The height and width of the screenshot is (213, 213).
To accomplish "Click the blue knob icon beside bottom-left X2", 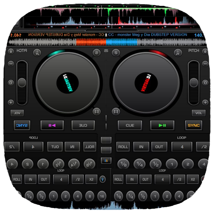I will point(103,179).
